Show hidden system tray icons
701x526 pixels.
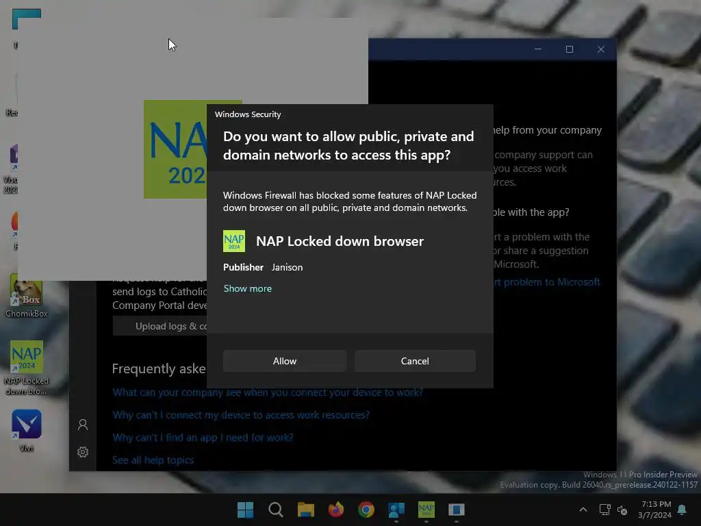coord(583,510)
